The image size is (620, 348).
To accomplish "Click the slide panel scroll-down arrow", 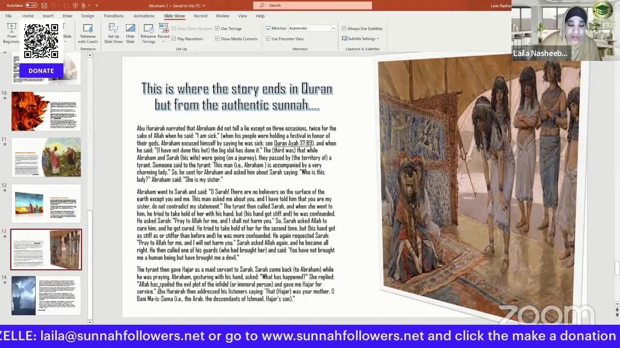I will click(90, 321).
